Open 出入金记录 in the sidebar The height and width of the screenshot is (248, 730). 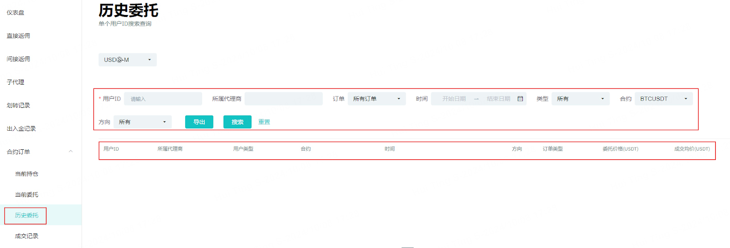[x=21, y=129]
